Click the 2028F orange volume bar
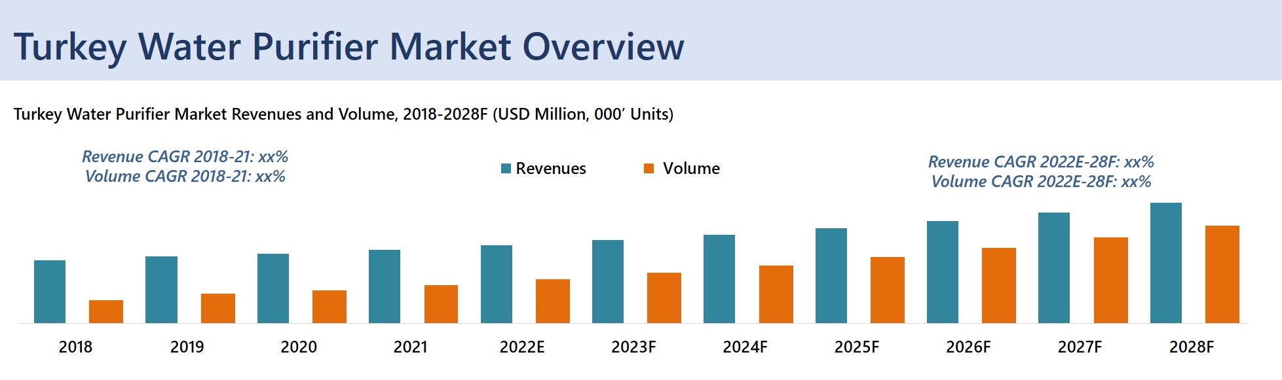This screenshot has width=1282, height=380. point(1222,274)
